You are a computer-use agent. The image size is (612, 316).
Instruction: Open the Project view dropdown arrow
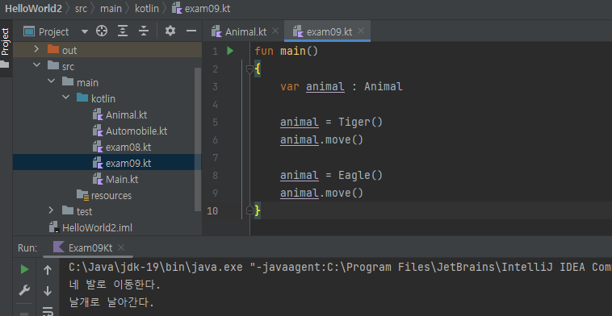(84, 31)
